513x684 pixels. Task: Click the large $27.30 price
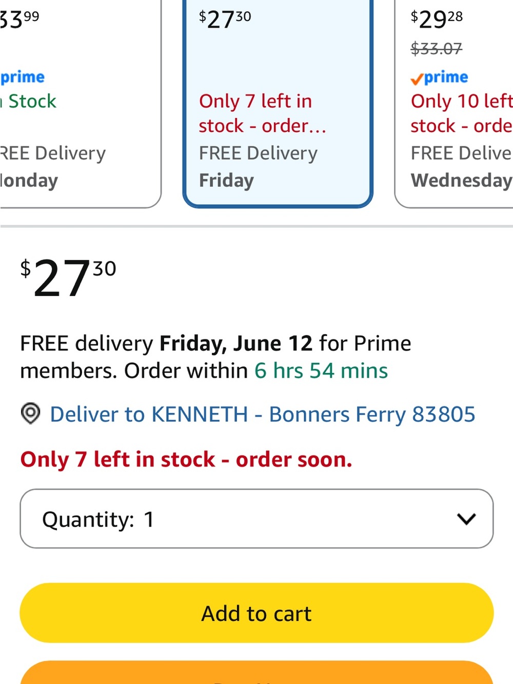point(68,278)
